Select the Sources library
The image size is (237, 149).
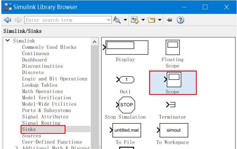click(x=32, y=136)
